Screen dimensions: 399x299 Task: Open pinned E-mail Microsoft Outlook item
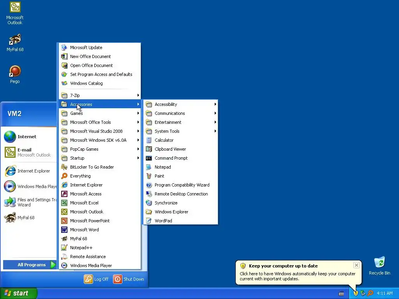point(29,152)
